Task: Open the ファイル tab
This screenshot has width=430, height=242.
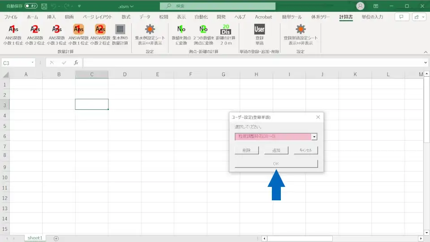Action: pos(11,17)
